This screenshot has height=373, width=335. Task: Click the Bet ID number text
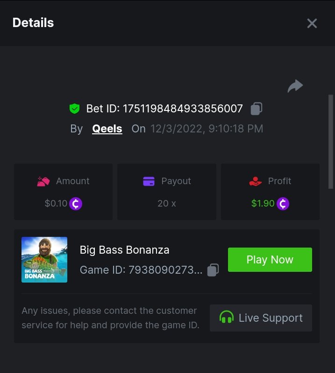pos(183,109)
